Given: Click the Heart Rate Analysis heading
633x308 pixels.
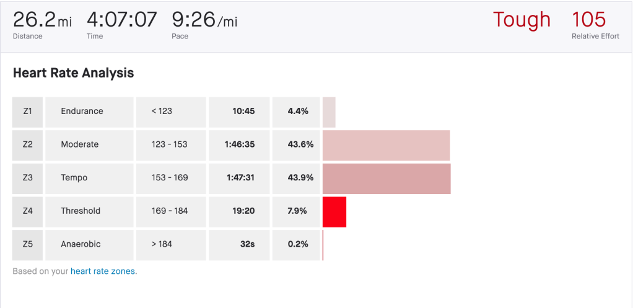Looking at the screenshot, I should tap(73, 73).
